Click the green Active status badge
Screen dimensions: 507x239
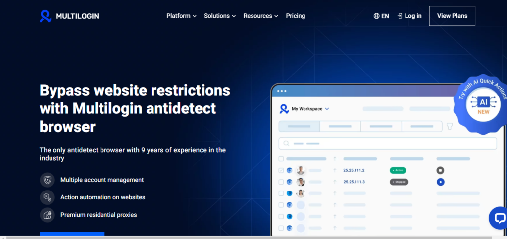point(398,170)
